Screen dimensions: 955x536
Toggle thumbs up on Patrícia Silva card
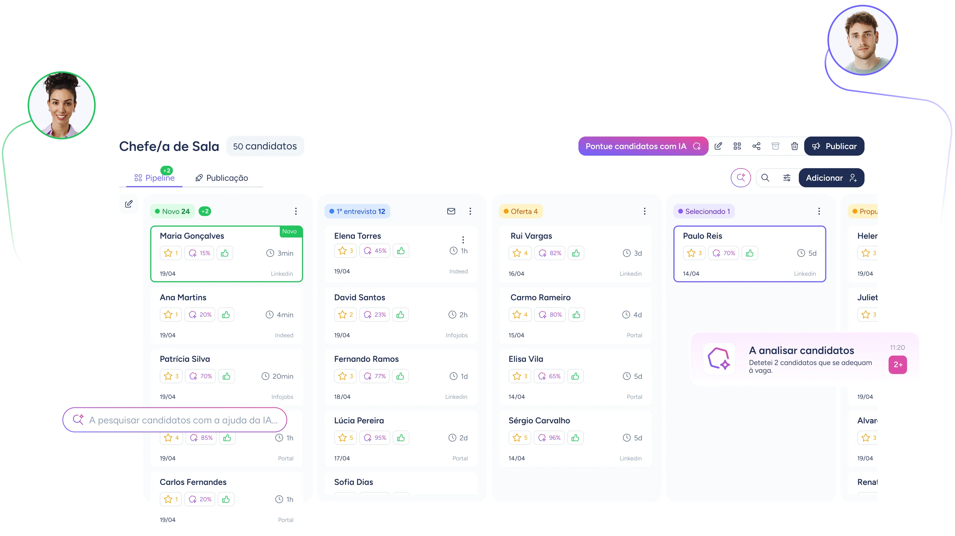coord(227,376)
